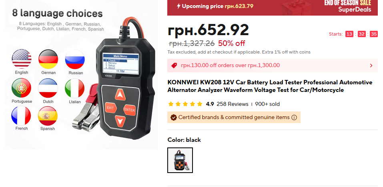Click the info icon beside Certified brands
The image size is (383, 187).
294,117
